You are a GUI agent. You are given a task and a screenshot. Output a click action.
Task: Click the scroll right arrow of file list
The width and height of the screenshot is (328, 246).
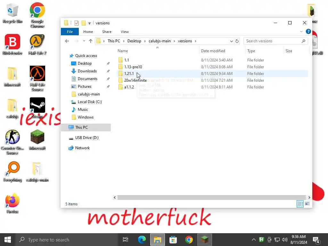pos(309,197)
